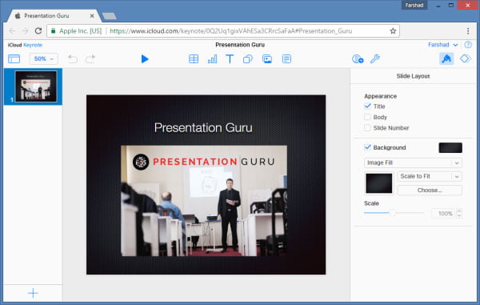The width and height of the screenshot is (480, 305).
Task: Select the presenter photo on the slide
Action: tap(204, 201)
